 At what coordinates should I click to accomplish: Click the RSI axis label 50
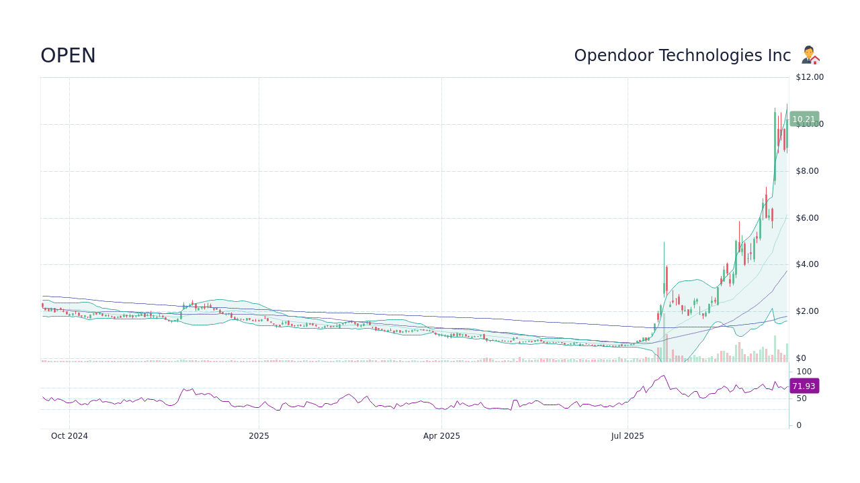[x=802, y=398]
